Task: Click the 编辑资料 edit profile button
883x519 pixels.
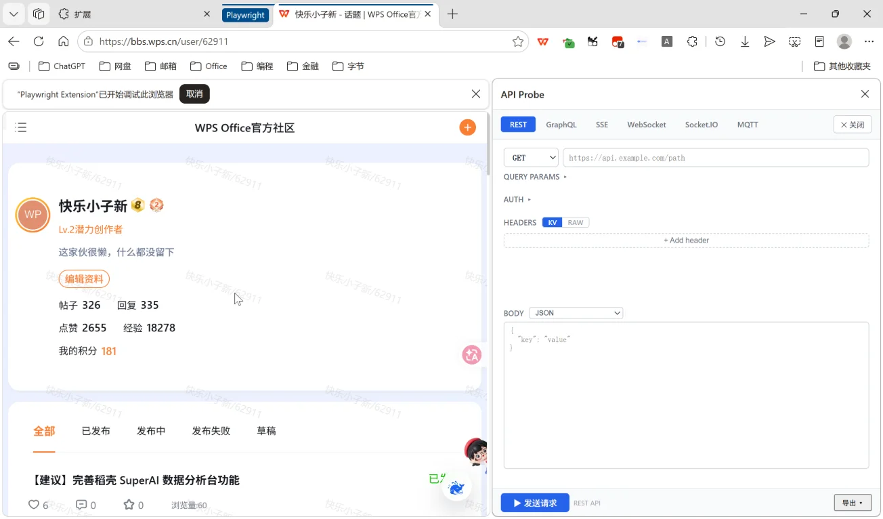Action: pyautogui.click(x=84, y=279)
